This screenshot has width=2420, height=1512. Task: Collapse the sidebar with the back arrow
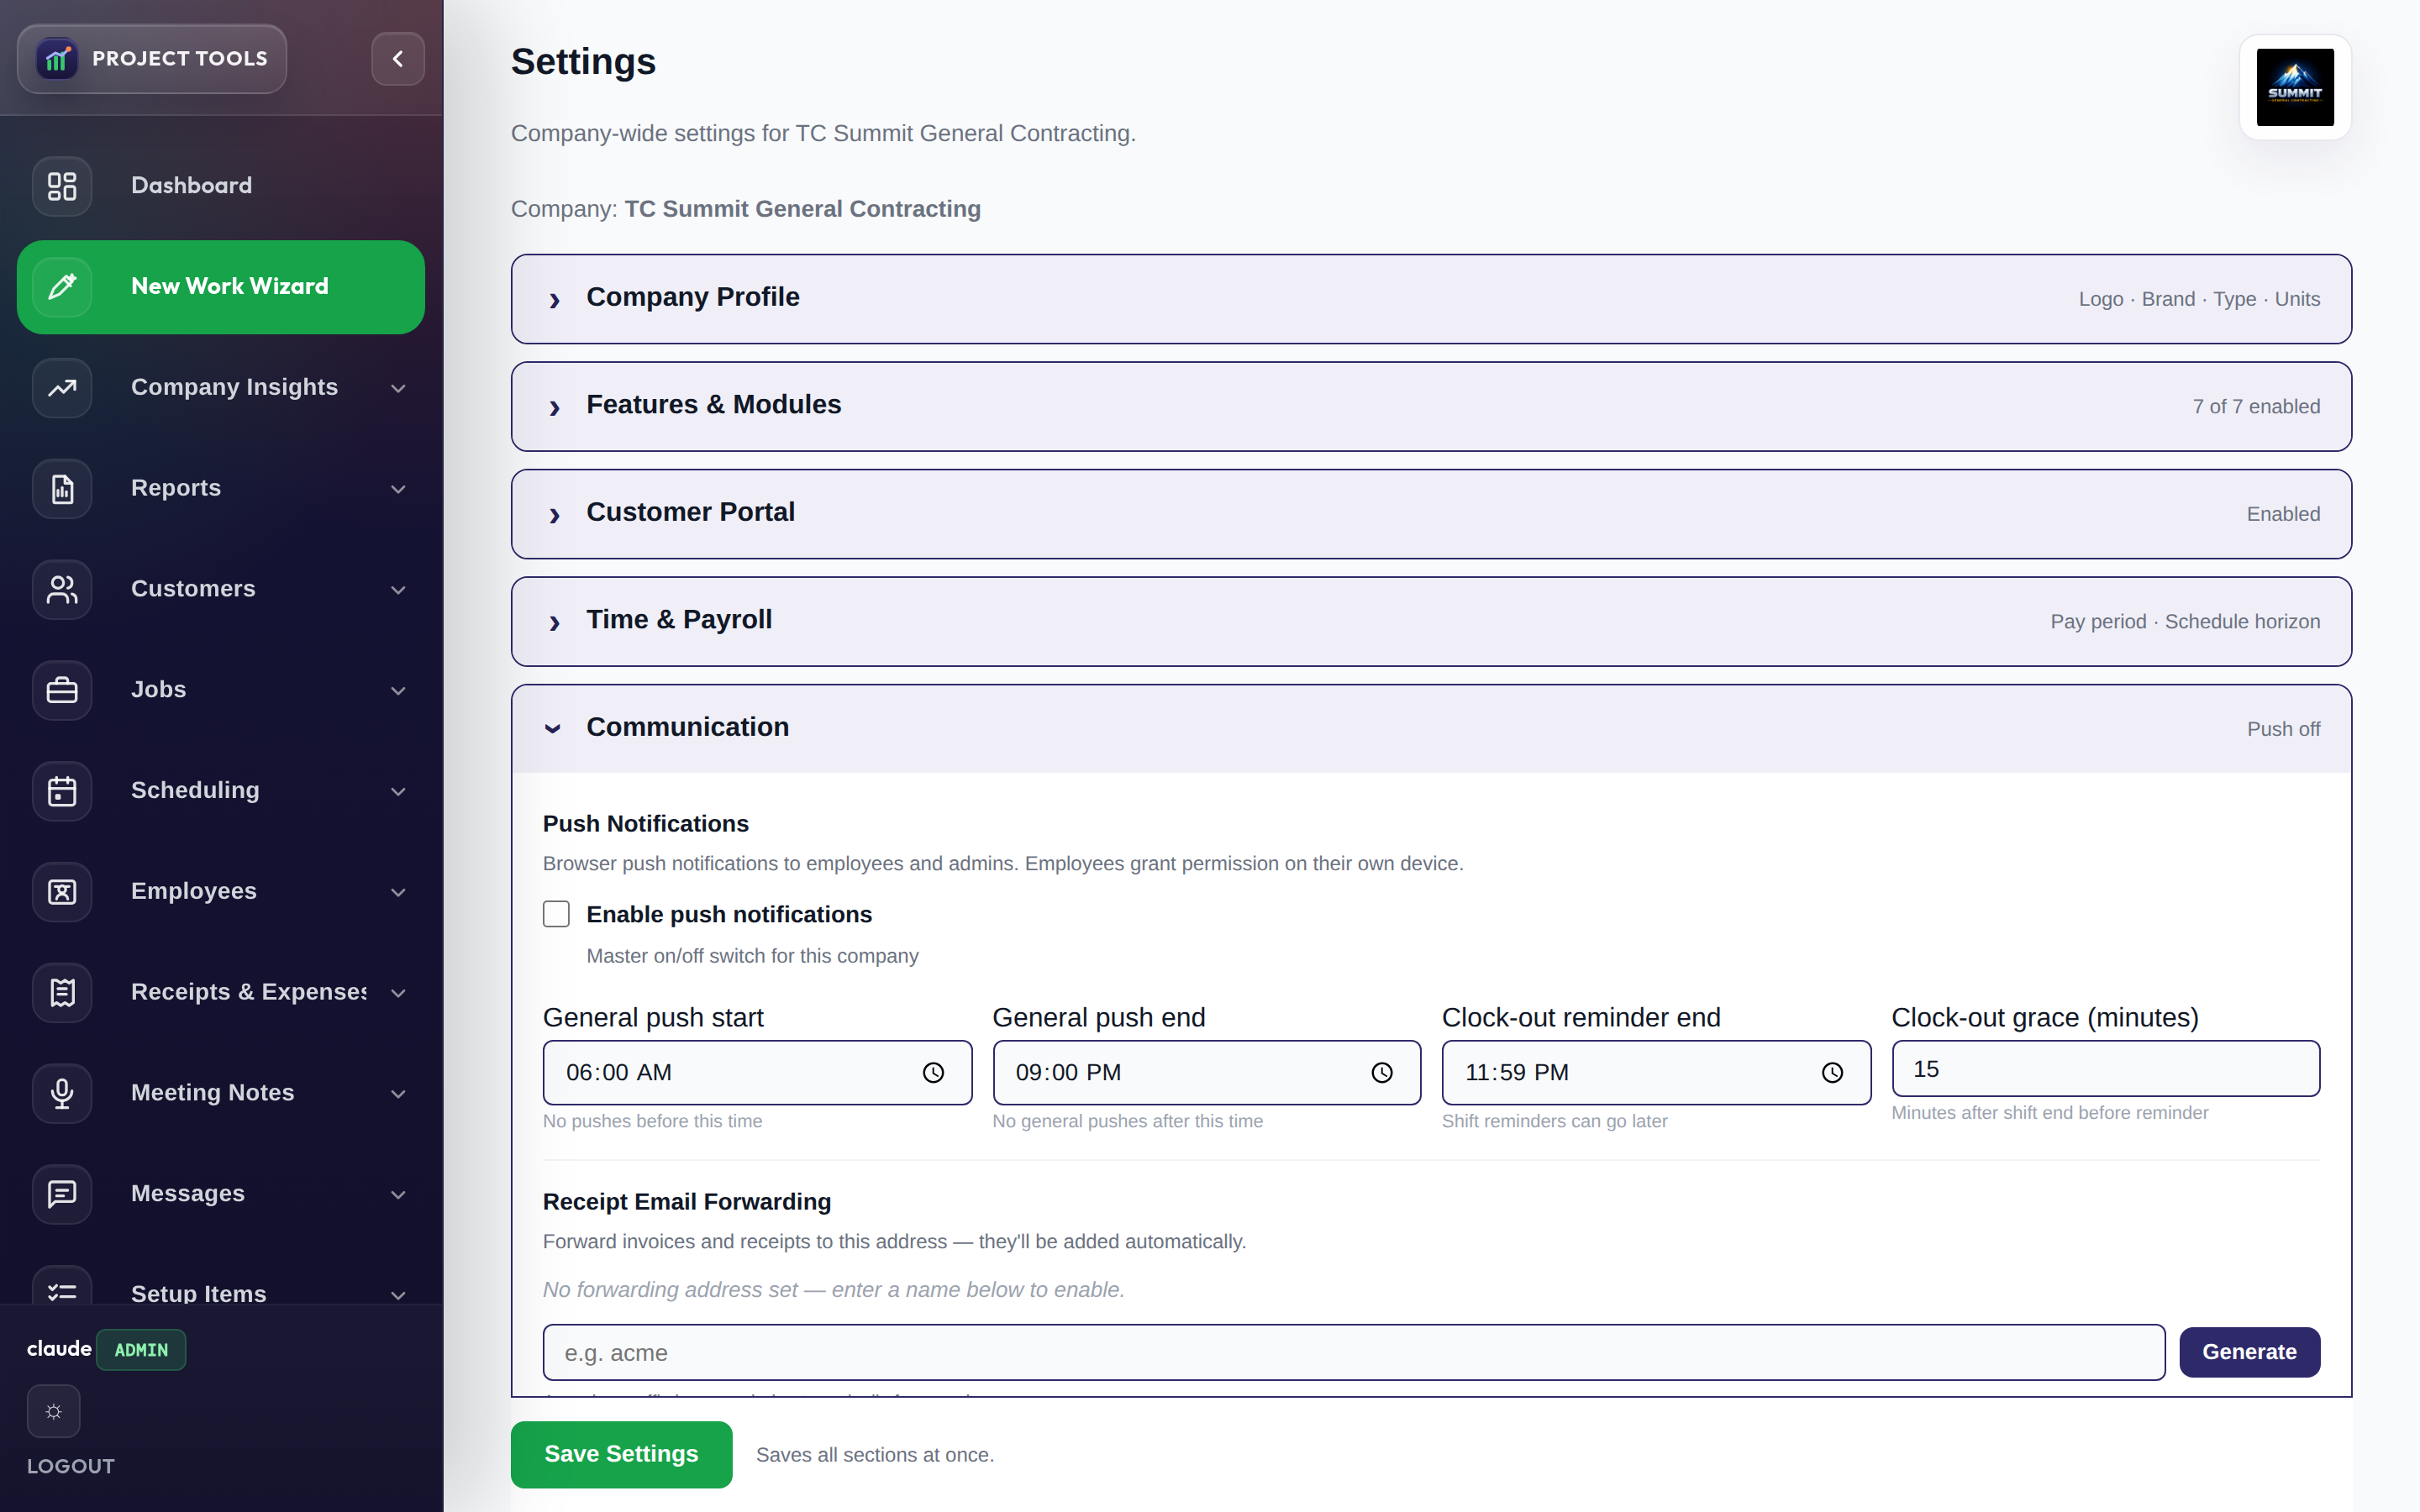(398, 59)
